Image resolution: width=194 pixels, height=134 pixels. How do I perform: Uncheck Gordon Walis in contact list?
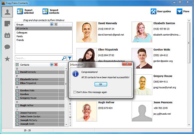tap(17, 91)
